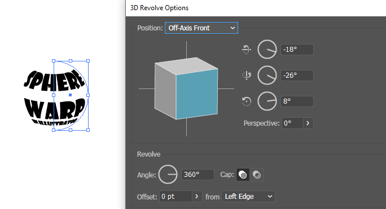Click the X-axis rotation icon
This screenshot has height=209, width=386.
coord(247,49)
